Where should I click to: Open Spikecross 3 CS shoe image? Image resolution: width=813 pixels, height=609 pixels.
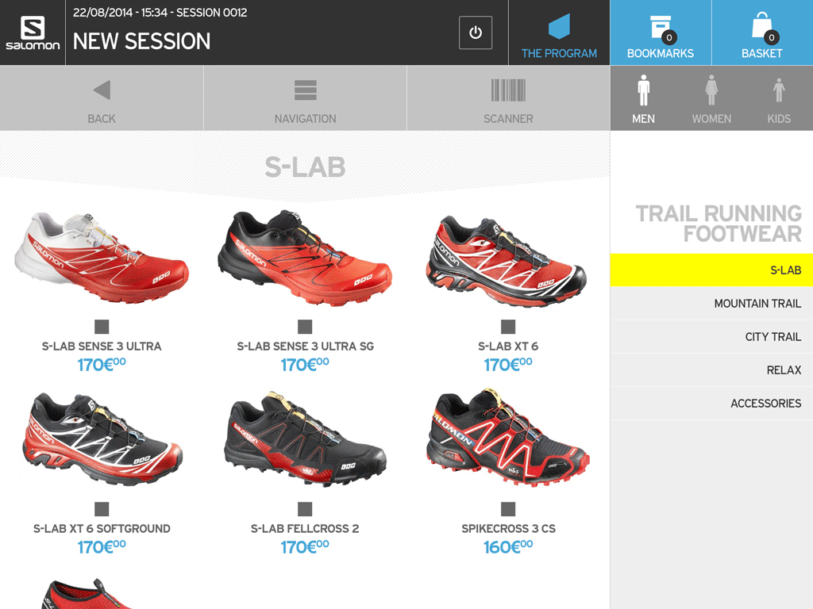click(x=508, y=438)
